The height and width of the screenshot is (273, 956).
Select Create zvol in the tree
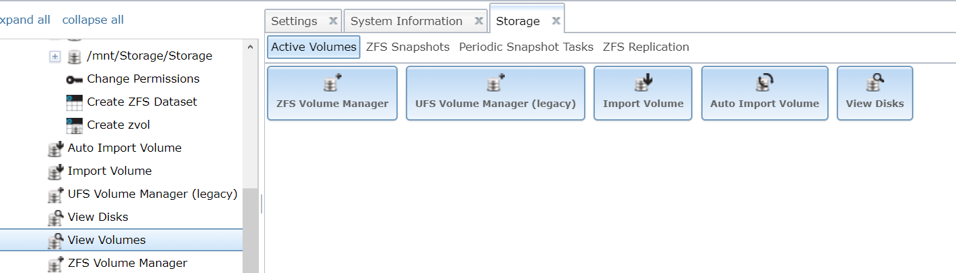pyautogui.click(x=118, y=125)
